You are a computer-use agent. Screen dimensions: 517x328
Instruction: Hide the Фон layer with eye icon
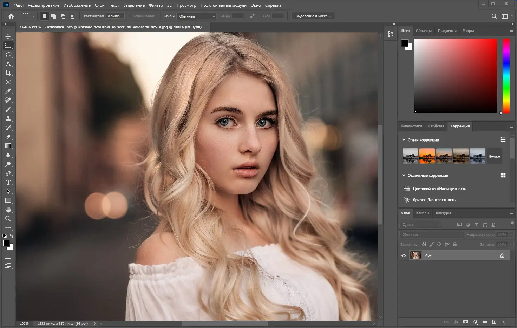[404, 255]
